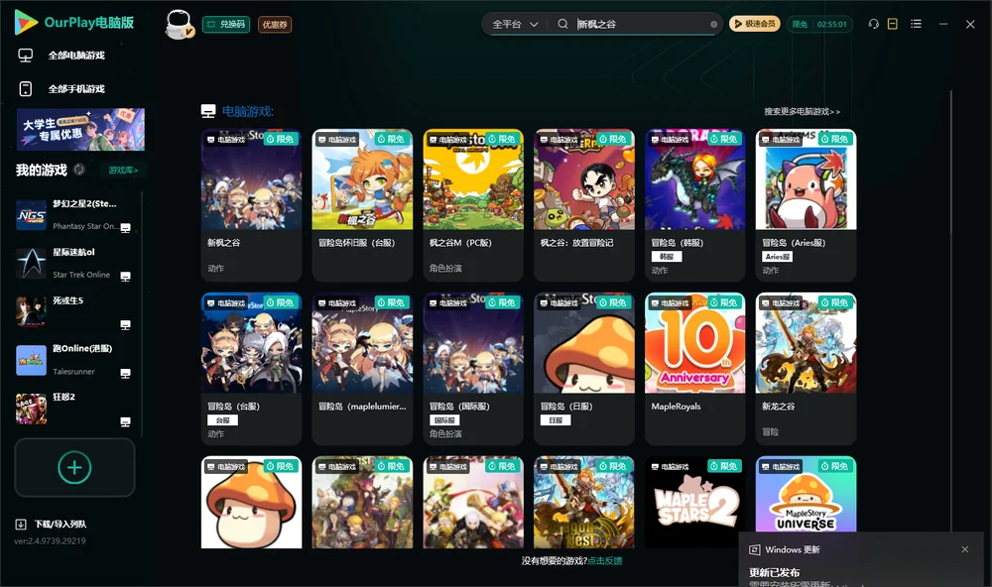
Task: Open the 新龙之谷 game card
Action: click(x=806, y=369)
